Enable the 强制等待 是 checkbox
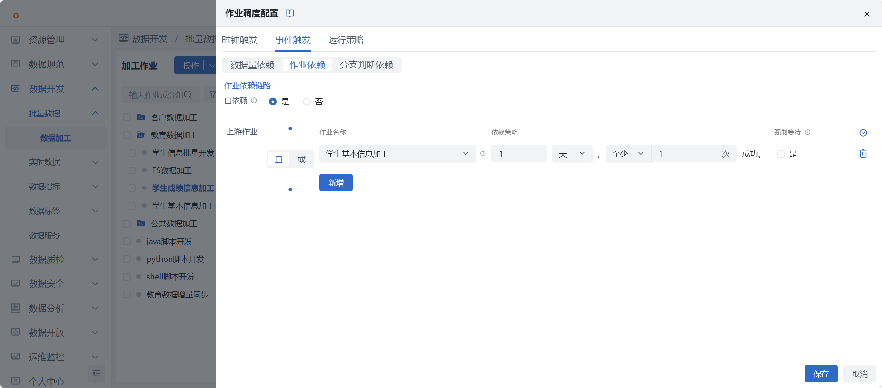Viewport: 882px width, 388px height. point(781,154)
